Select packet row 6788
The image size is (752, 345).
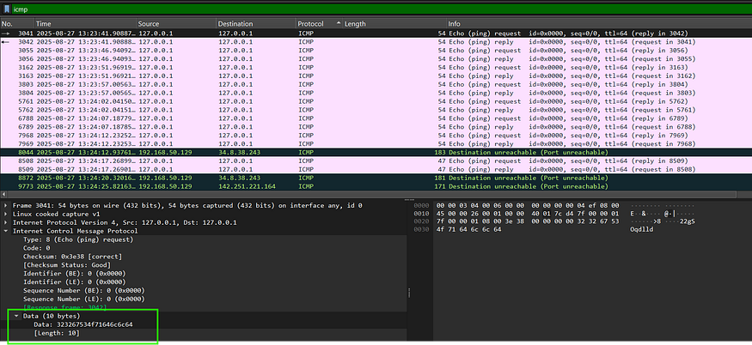(376, 118)
